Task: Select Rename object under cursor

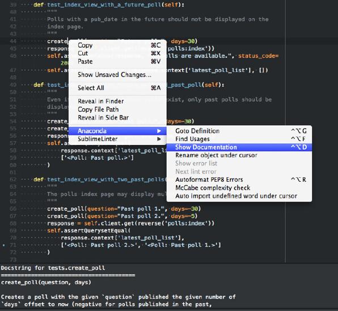Action: click(239, 155)
